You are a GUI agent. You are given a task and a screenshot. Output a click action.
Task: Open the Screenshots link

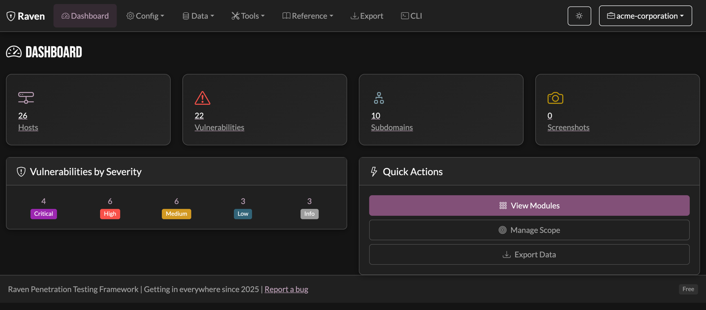(568, 127)
